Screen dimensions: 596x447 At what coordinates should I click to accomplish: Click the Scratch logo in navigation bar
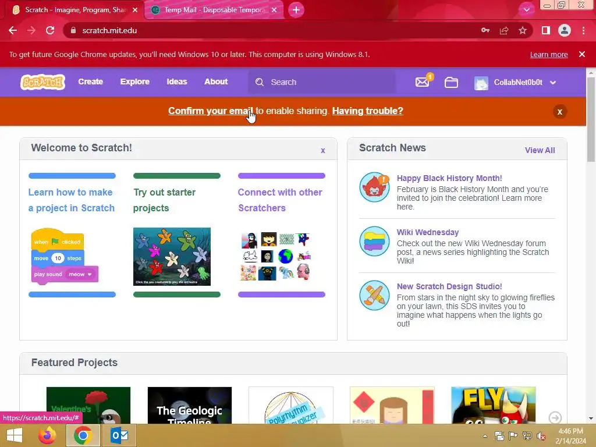[43, 82]
